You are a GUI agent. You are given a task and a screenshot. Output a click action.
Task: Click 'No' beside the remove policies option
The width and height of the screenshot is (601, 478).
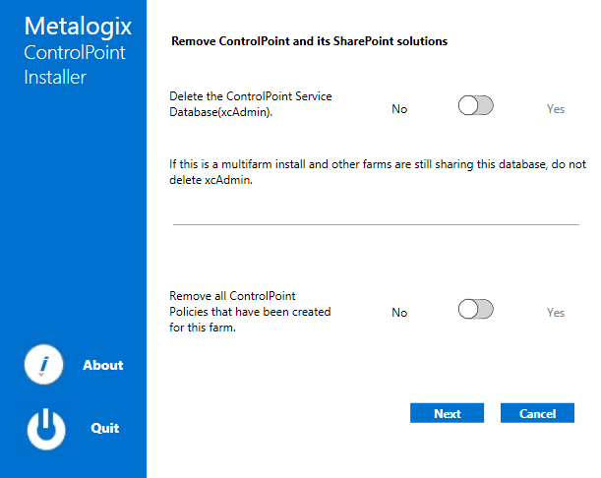399,313
